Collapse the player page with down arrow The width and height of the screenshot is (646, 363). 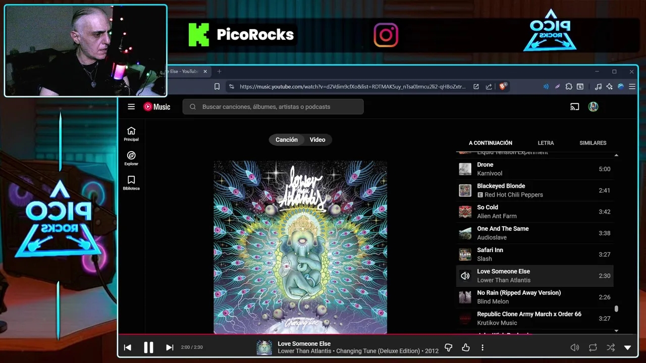tap(628, 347)
